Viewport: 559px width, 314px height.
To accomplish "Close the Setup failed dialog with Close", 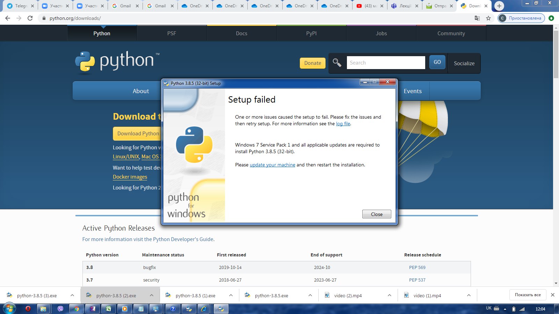I will click(377, 214).
